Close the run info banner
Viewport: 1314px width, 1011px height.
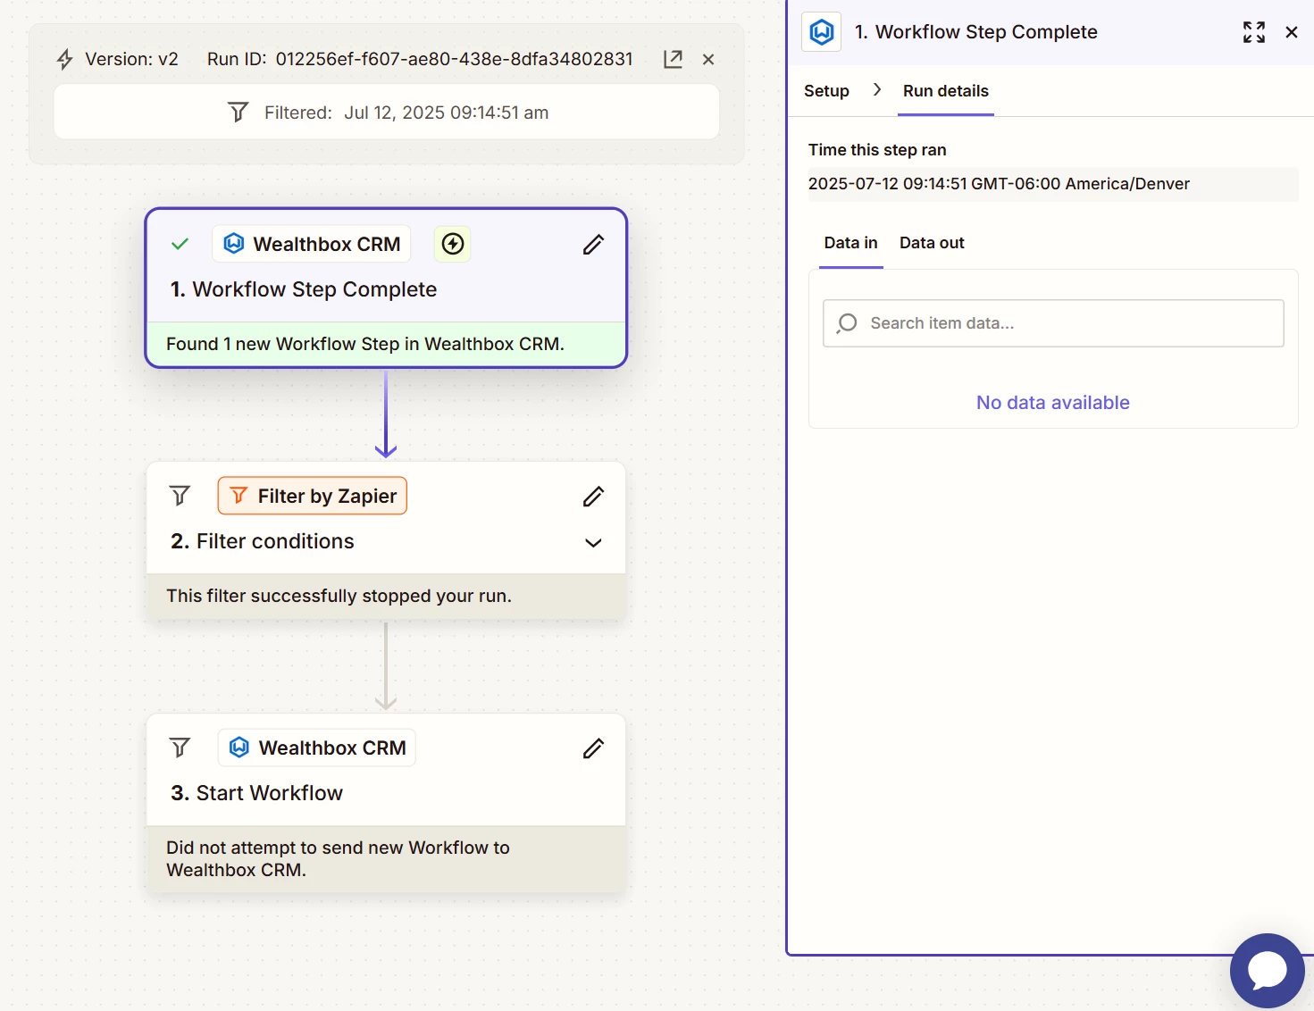(x=708, y=59)
